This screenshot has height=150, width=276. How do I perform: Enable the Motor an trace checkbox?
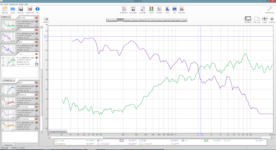coord(56,144)
